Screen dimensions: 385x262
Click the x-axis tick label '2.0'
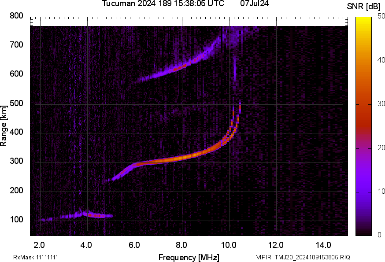click(x=39, y=245)
